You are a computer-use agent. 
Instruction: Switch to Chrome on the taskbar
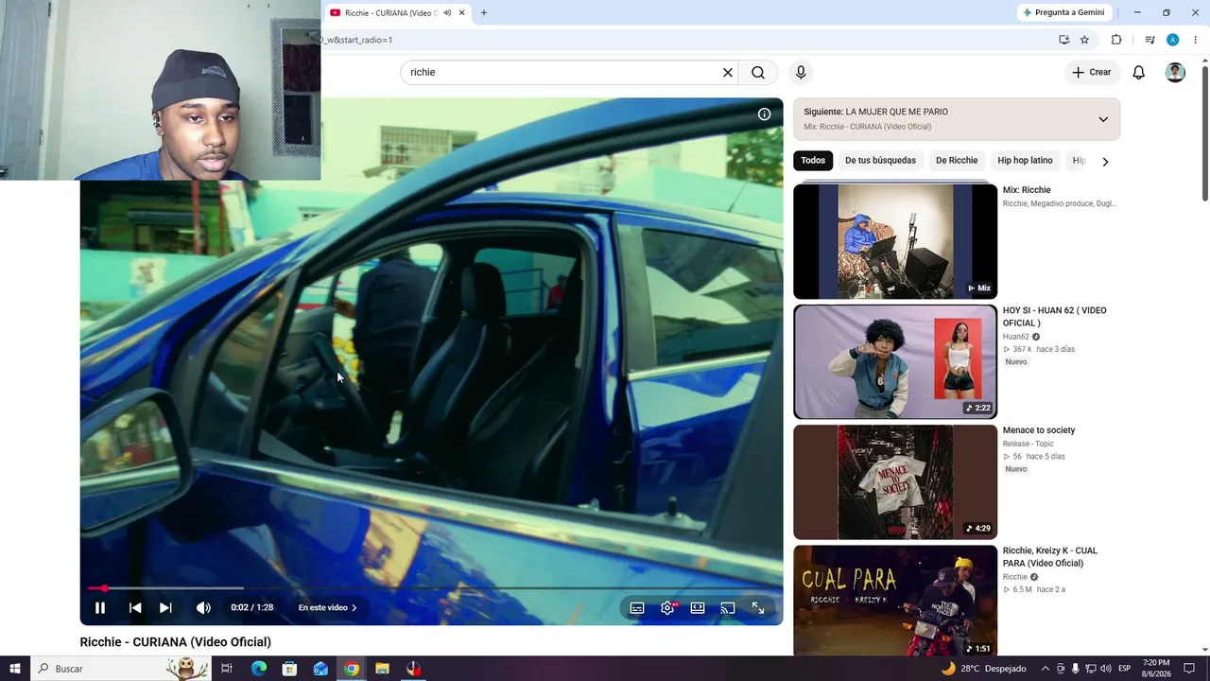pyautogui.click(x=352, y=669)
